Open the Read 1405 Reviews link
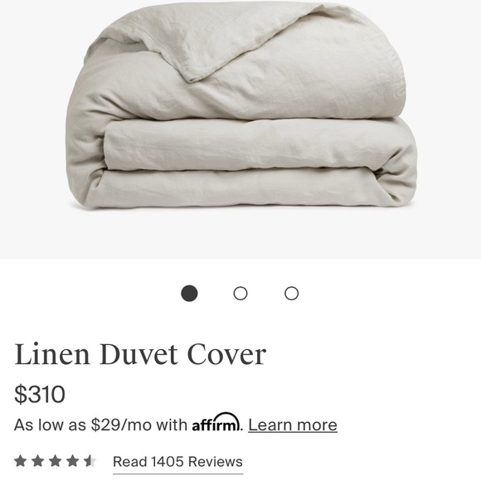This screenshot has width=481, height=481. 178,462
